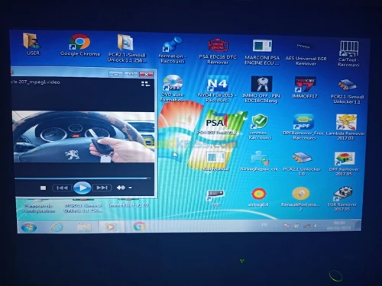Open Lambda Remover 2017.07

point(346,123)
